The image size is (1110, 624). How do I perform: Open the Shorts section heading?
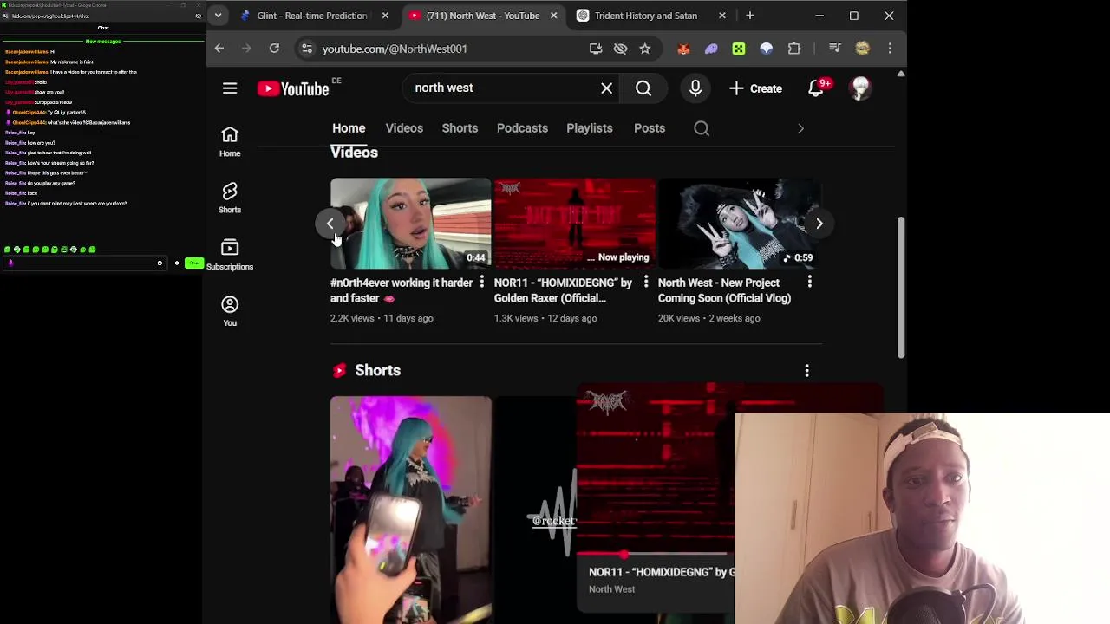[377, 370]
